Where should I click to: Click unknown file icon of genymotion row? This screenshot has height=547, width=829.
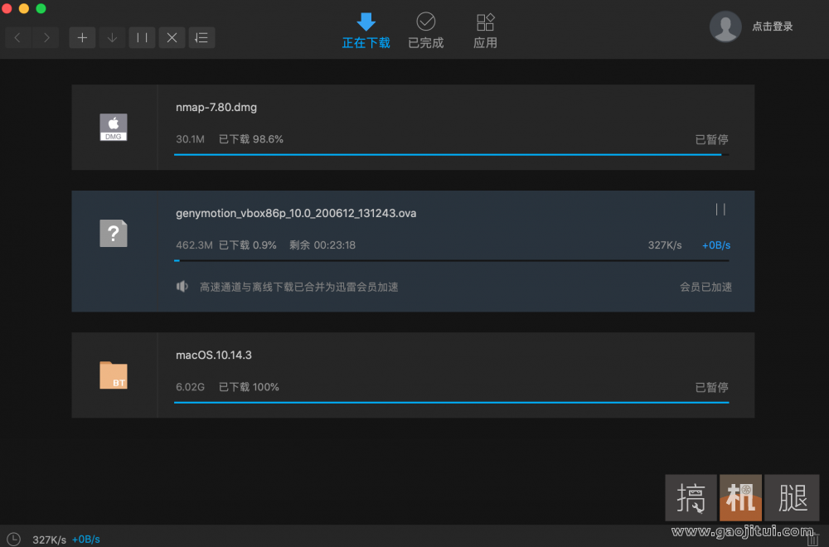point(114,233)
